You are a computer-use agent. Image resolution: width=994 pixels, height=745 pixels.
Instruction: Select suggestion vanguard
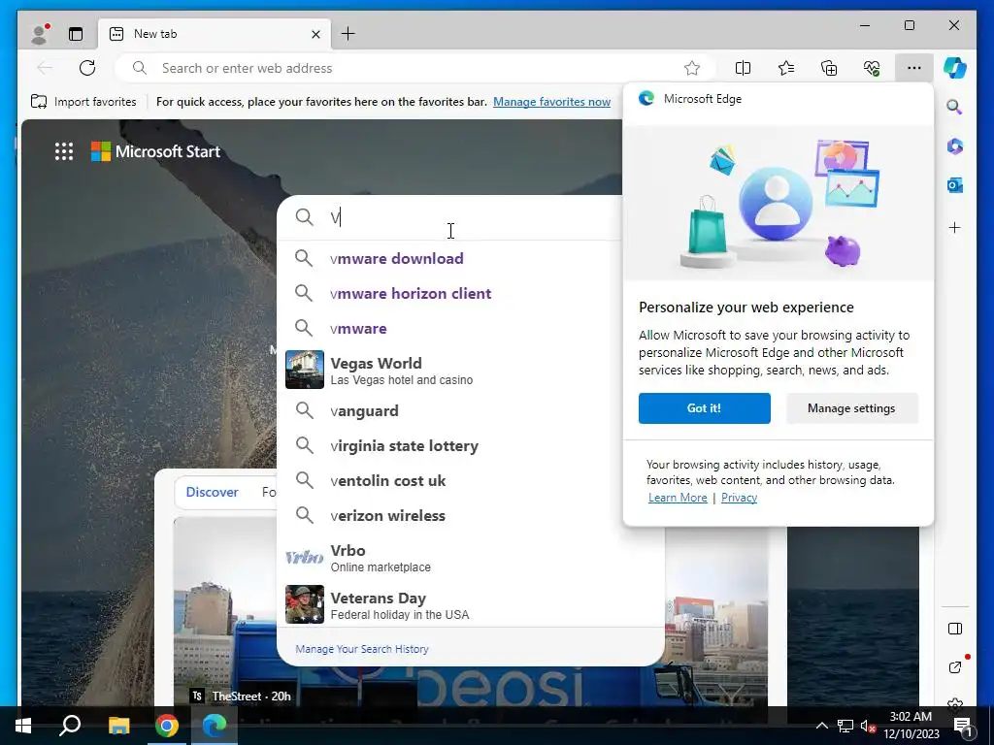[x=450, y=410]
